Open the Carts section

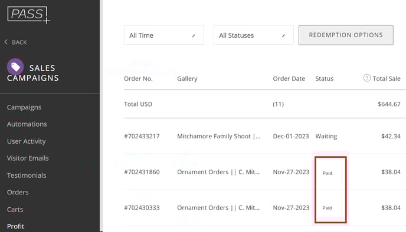tap(15, 210)
